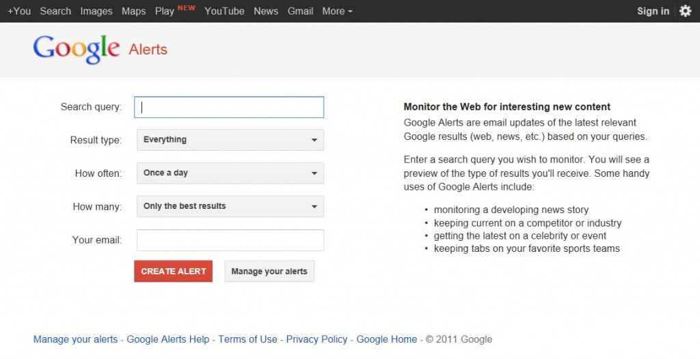Click the Manage your alerts button
Image resolution: width=700 pixels, height=359 pixels.
click(x=269, y=271)
